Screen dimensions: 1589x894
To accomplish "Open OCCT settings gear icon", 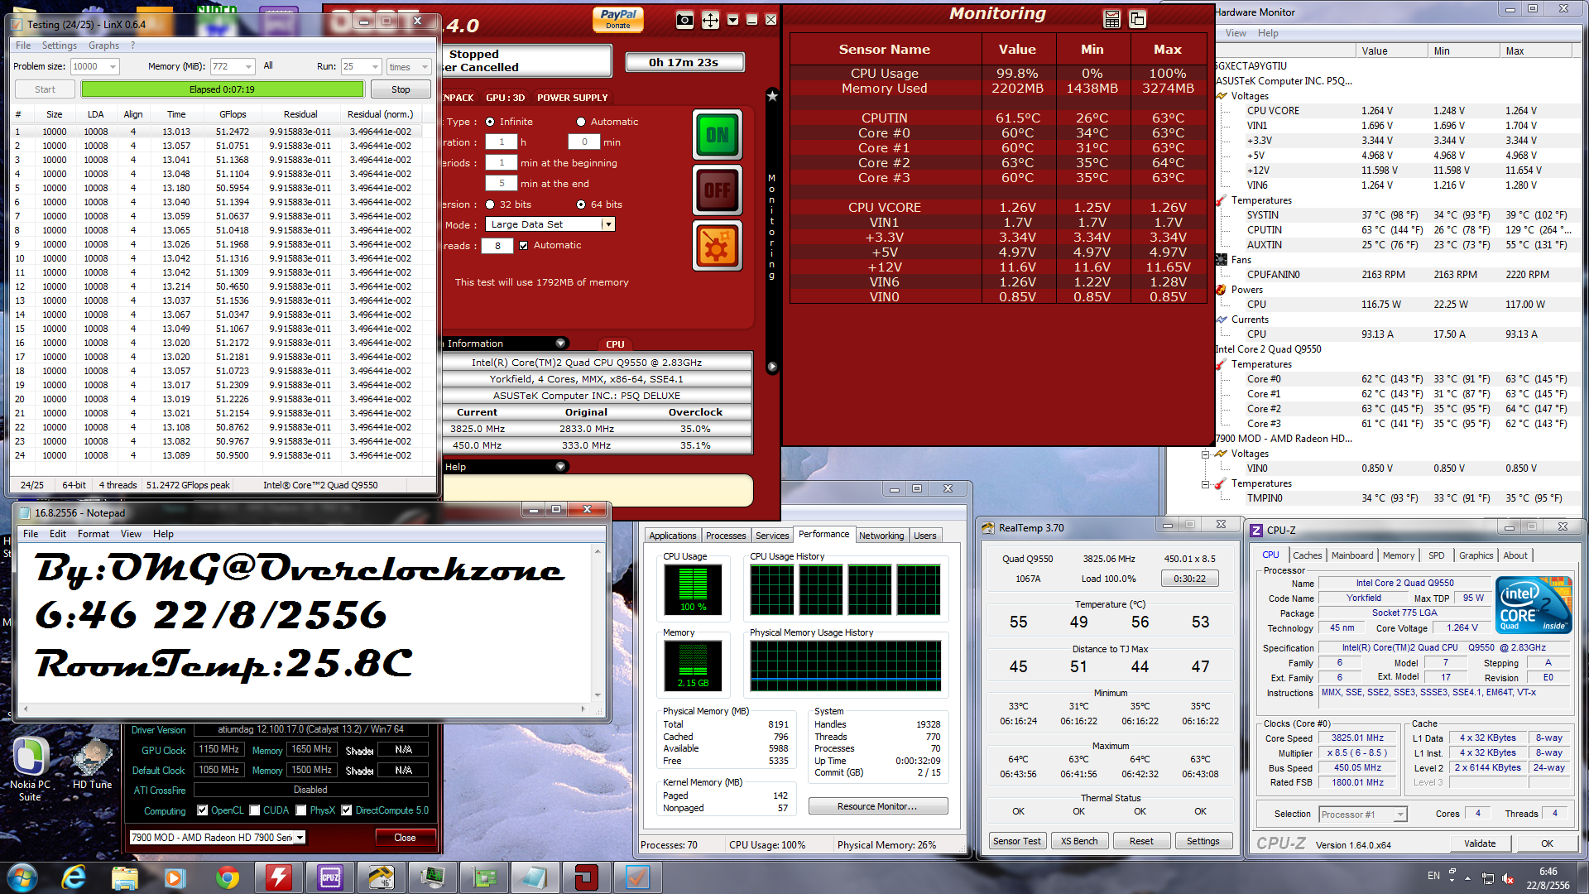I will point(717,246).
